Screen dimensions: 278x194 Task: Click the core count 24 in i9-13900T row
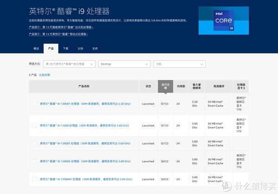(x=178, y=104)
